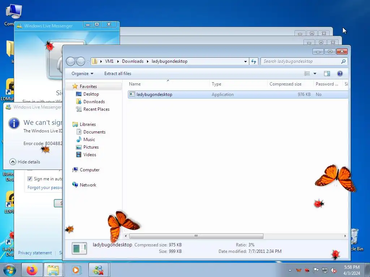
Task: Expand Downloads breadcrumb arrow
Action: pos(148,61)
